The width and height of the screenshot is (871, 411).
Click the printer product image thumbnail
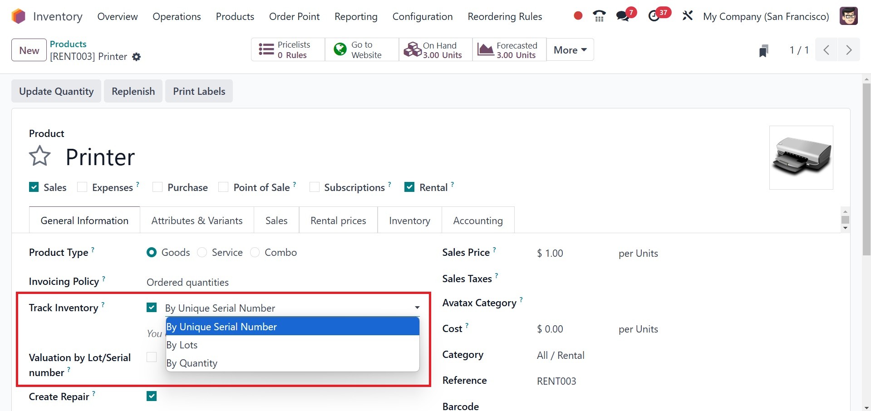click(x=801, y=157)
